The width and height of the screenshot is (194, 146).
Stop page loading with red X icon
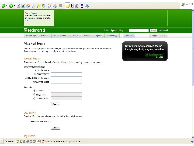[x=18, y=6]
